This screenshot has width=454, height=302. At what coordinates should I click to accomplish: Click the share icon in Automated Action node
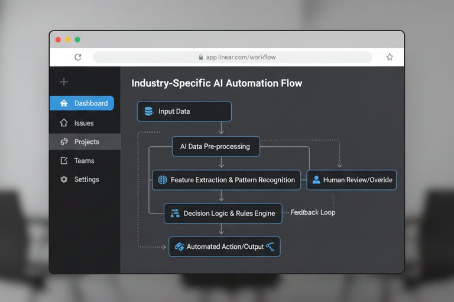tap(270, 247)
